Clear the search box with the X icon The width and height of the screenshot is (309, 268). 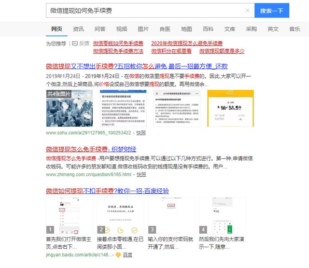point(248,11)
